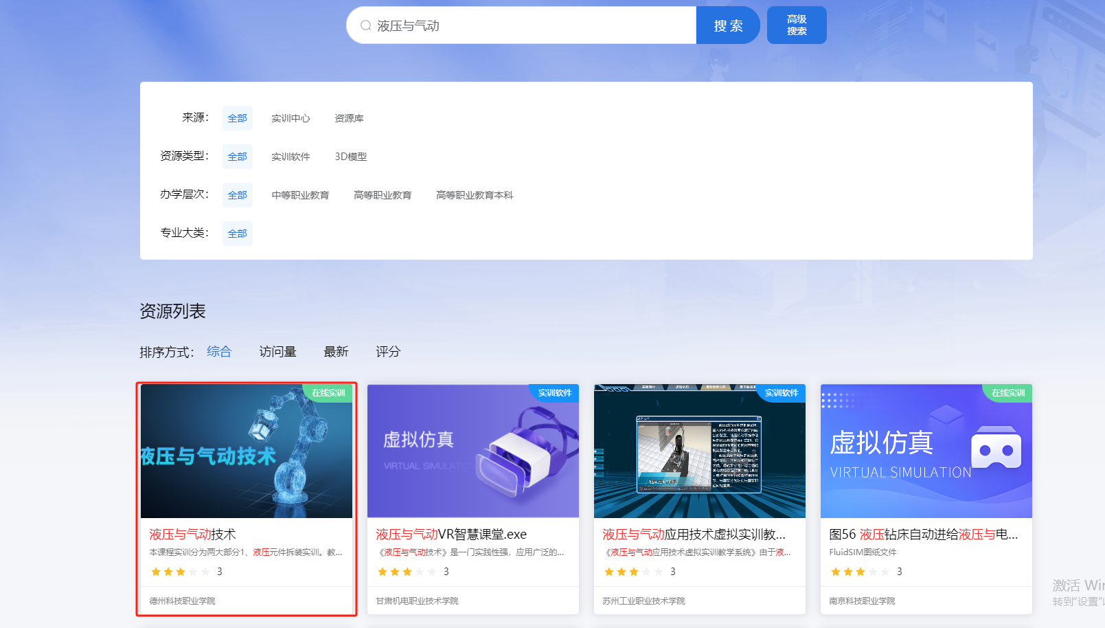Click the 搜索 search button
The height and width of the screenshot is (628, 1105).
click(727, 25)
